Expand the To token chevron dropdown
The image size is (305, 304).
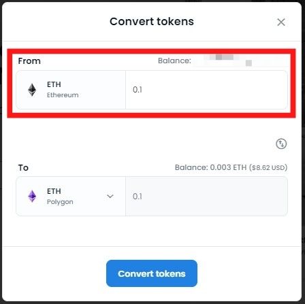[x=110, y=197]
